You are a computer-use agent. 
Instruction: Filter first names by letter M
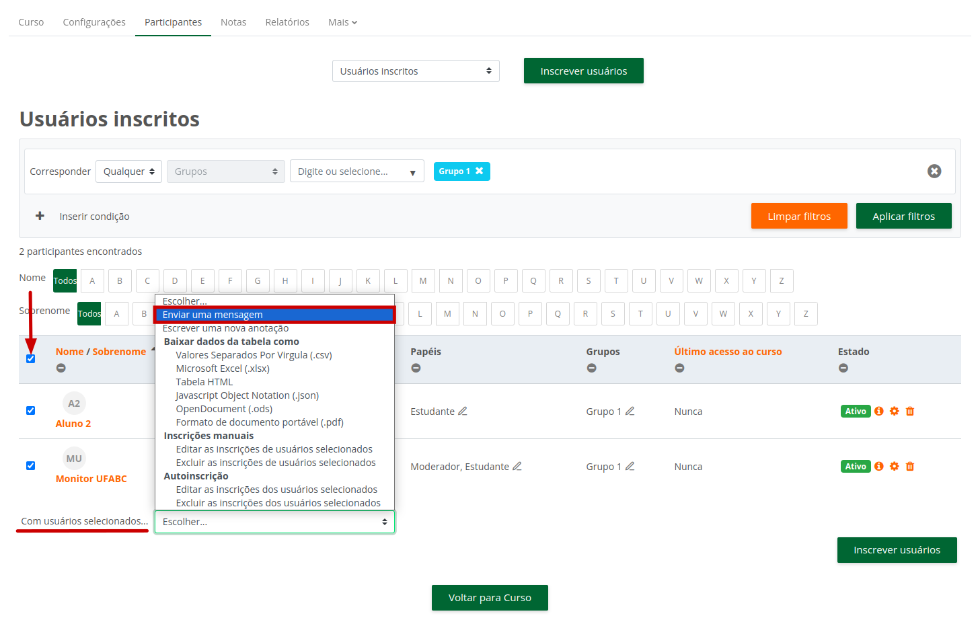(x=422, y=281)
